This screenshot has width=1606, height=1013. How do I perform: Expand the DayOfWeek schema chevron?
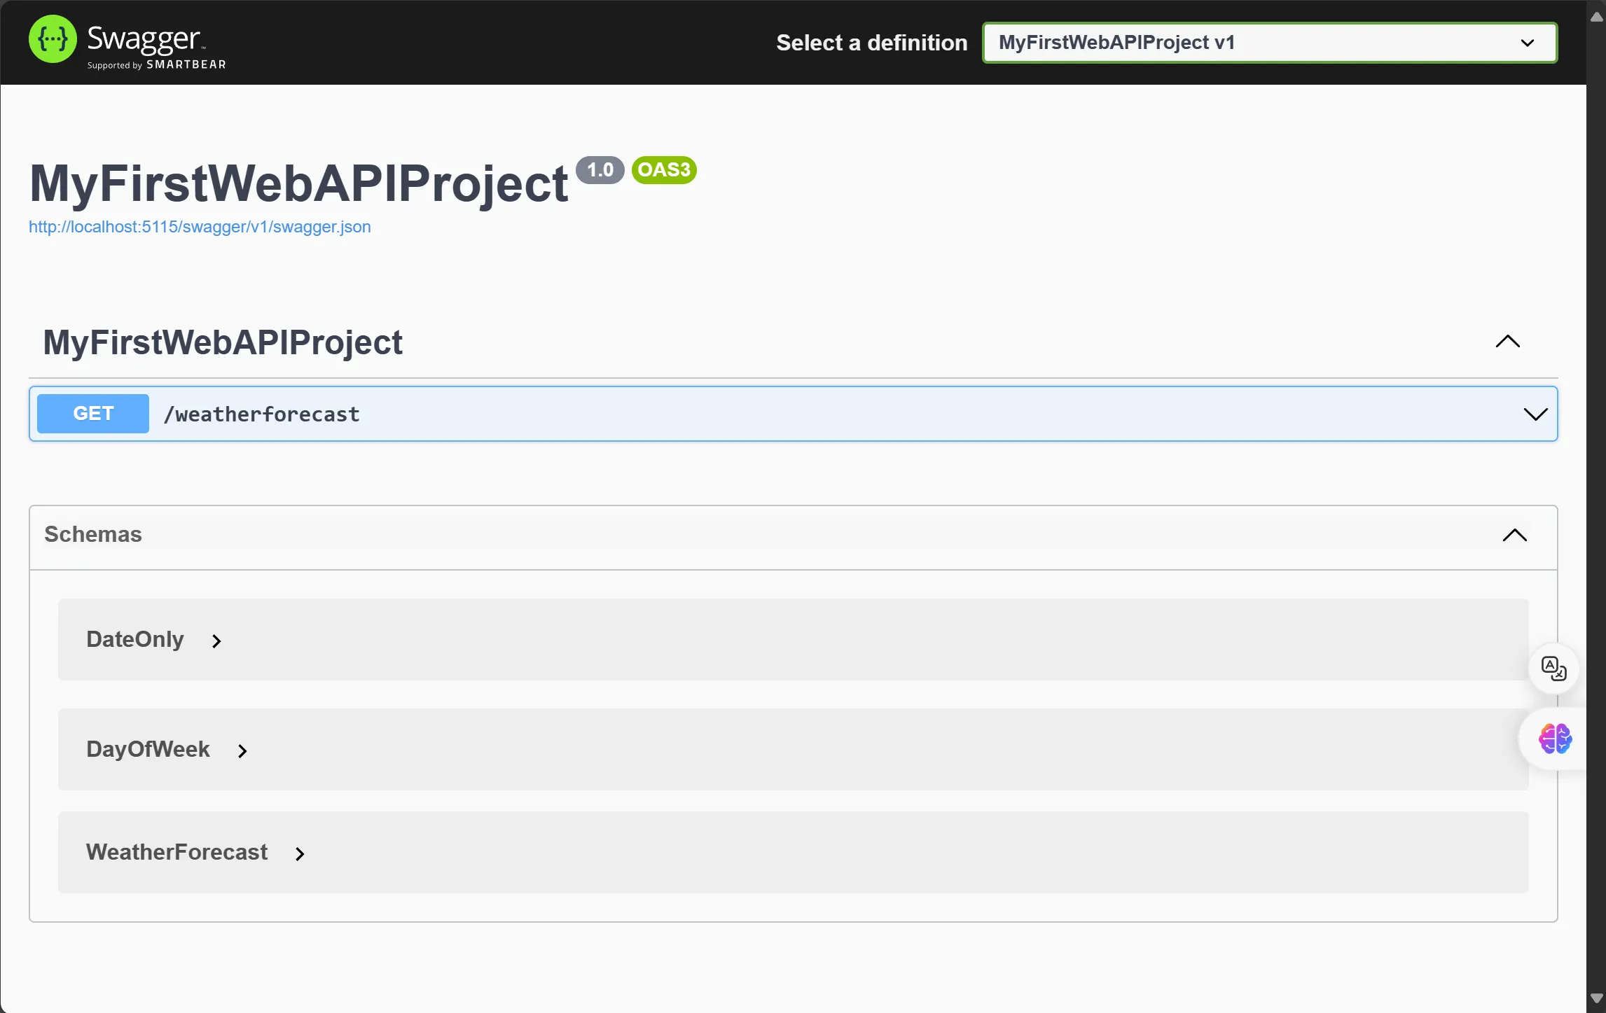[242, 751]
